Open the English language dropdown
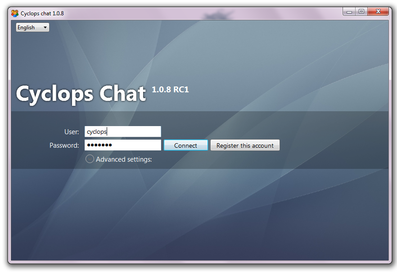397x272 pixels. click(x=32, y=27)
